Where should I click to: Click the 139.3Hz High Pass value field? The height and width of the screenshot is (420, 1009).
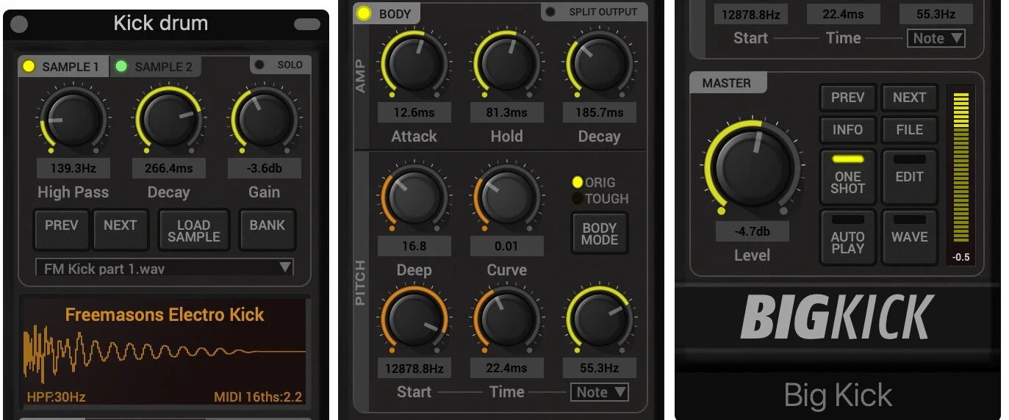pyautogui.click(x=73, y=168)
